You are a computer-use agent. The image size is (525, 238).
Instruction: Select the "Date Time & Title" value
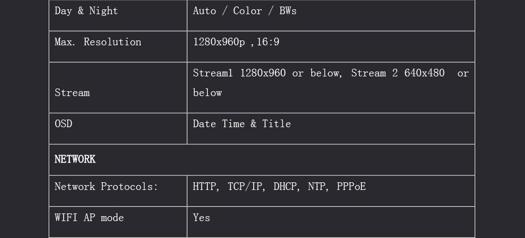[x=242, y=124]
